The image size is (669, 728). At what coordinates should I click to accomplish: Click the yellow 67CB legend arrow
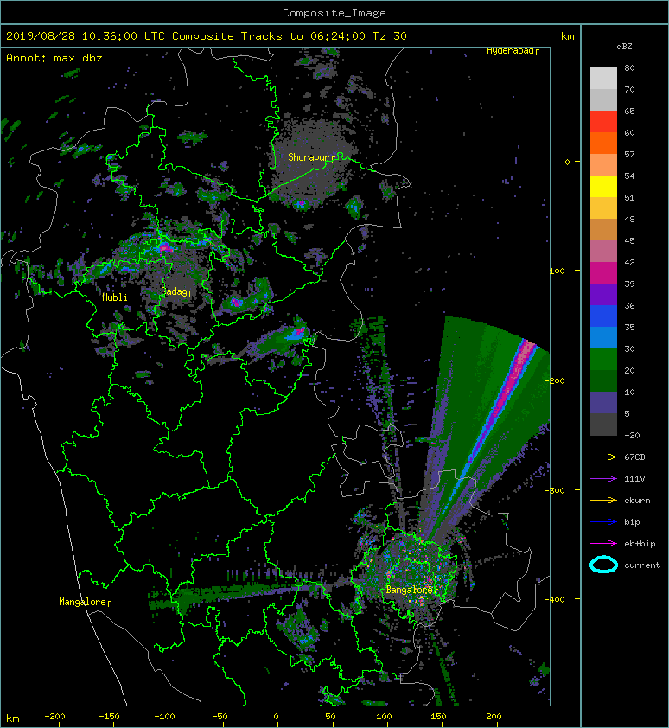(x=603, y=457)
